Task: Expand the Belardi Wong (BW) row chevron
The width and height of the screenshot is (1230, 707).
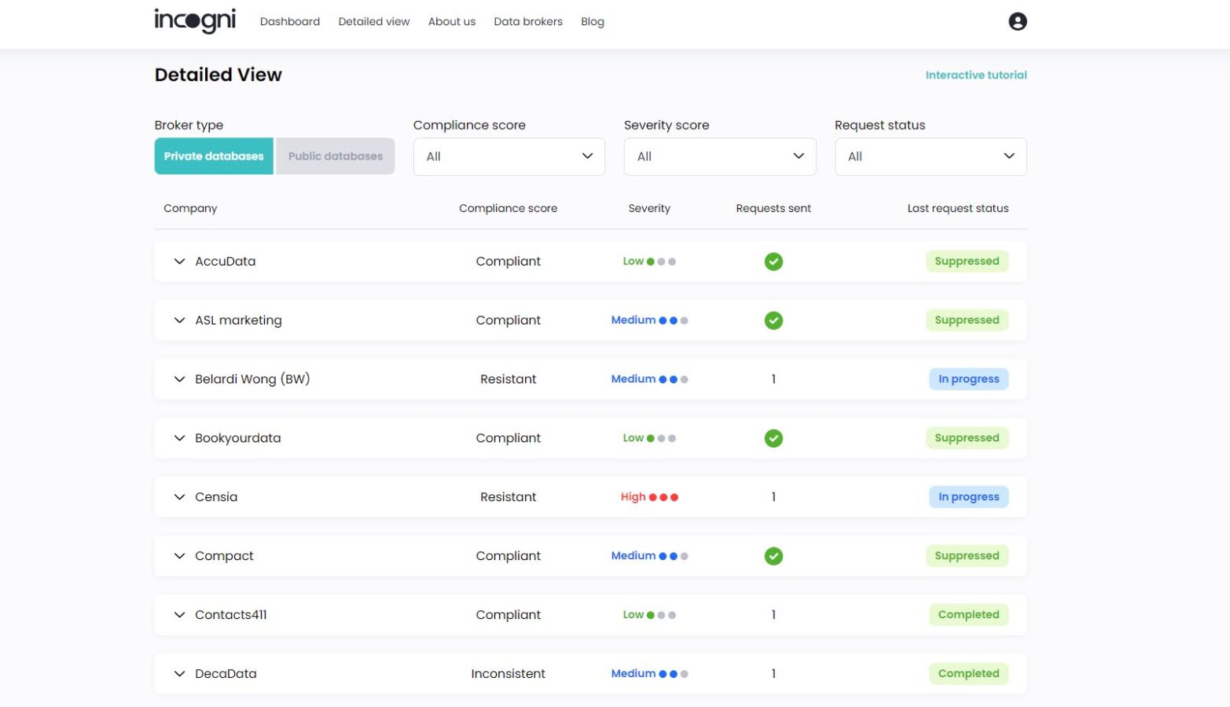Action: coord(179,379)
